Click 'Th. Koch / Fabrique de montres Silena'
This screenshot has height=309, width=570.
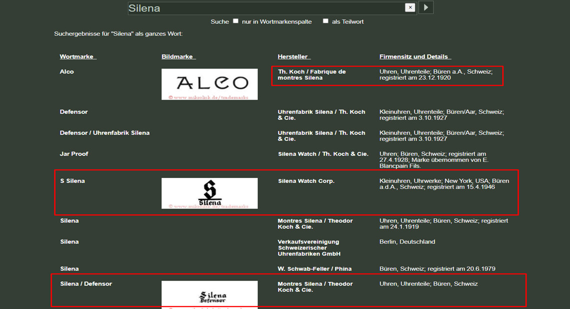[x=312, y=75]
